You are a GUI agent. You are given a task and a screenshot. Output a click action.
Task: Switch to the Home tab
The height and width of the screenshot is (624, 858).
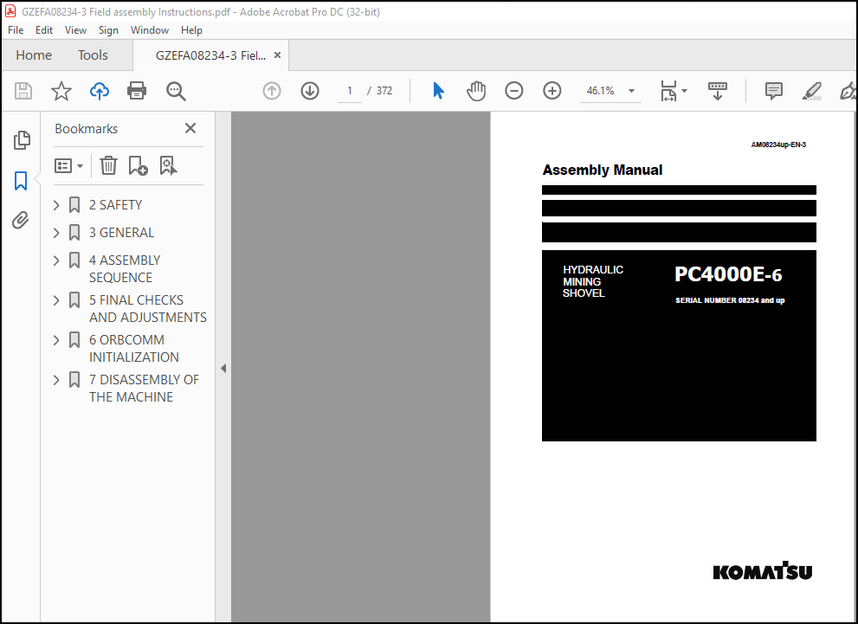34,55
